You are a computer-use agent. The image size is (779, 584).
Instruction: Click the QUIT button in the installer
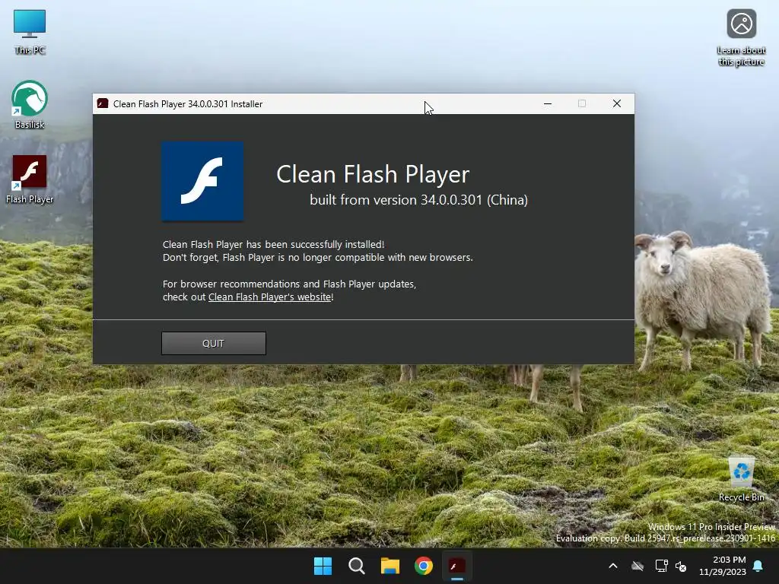(x=214, y=343)
